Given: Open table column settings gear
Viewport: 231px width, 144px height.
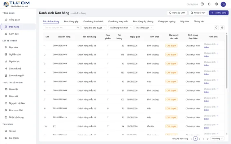Looking at the screenshot, I should click(x=222, y=28).
